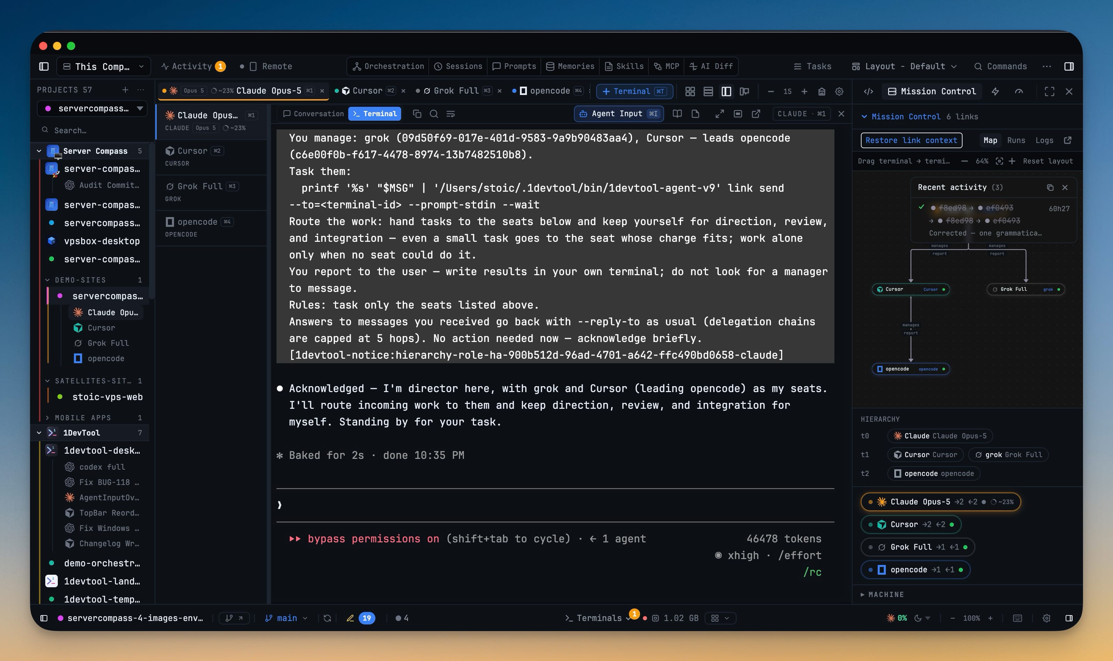Open the AI Diff tab
1113x661 pixels.
pyautogui.click(x=711, y=66)
